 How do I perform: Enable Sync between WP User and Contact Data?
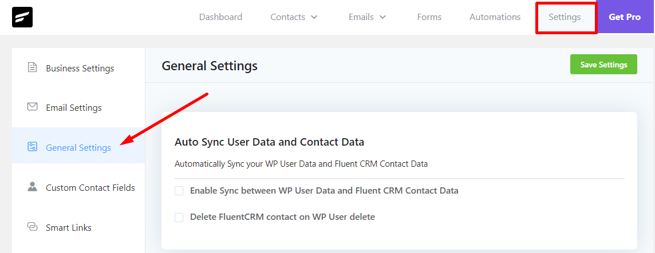click(179, 191)
